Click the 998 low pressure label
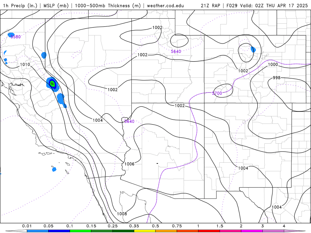Image resolution: width=311 pixels, height=233 pixels. [x=276, y=78]
